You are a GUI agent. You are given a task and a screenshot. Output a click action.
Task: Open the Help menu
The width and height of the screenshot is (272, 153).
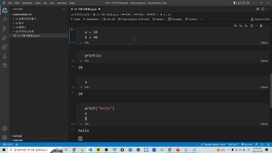click(x=72, y=3)
